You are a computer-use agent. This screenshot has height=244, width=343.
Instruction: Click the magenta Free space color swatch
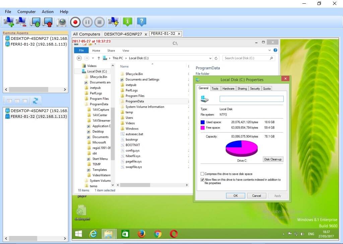tap(202, 128)
